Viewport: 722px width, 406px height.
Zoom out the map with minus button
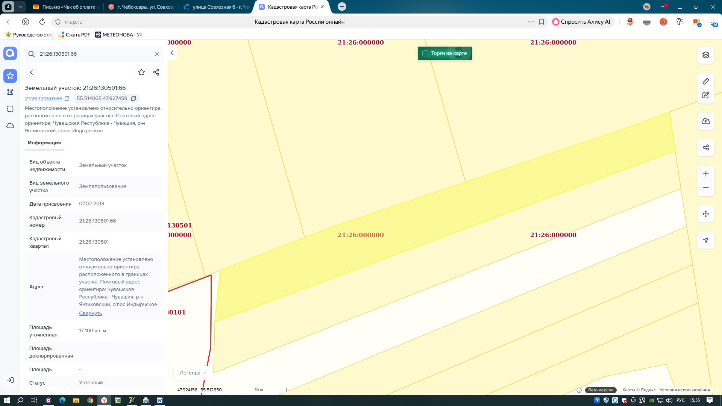(x=705, y=187)
